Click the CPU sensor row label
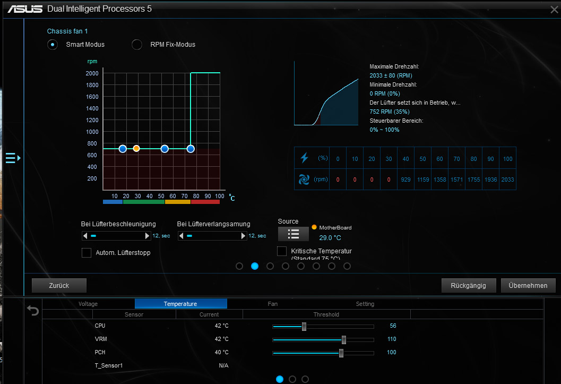 100,326
